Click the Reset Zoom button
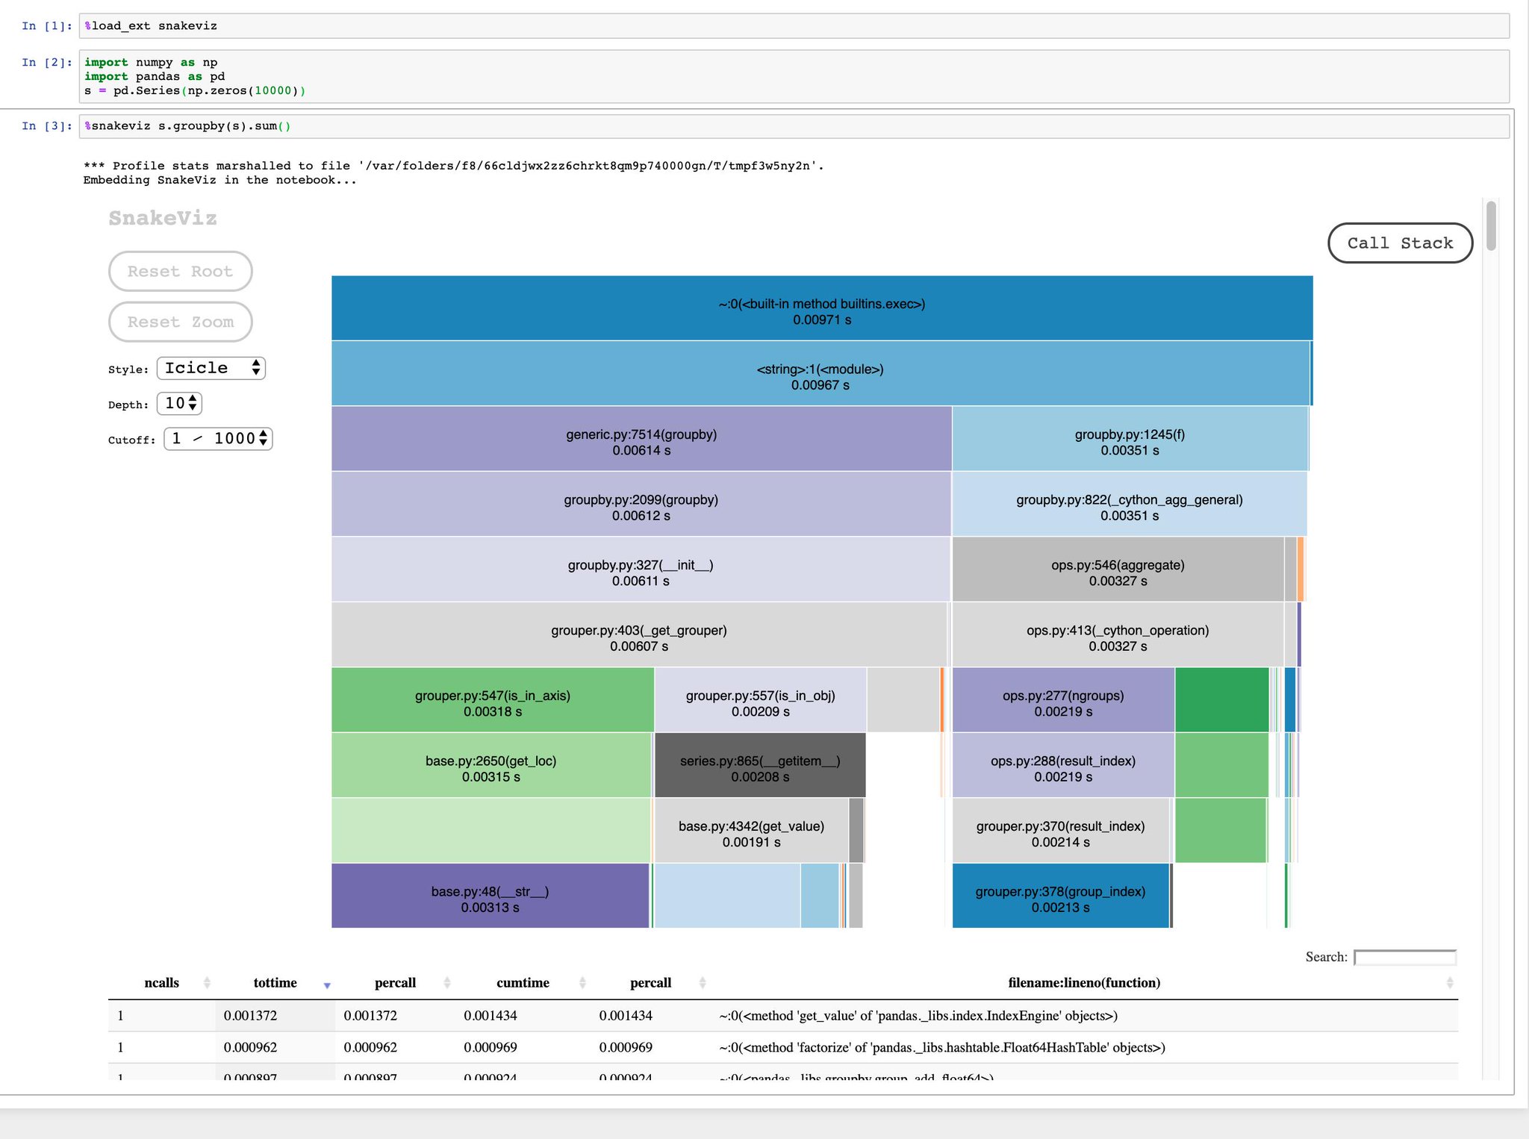The width and height of the screenshot is (1529, 1139). tap(180, 322)
